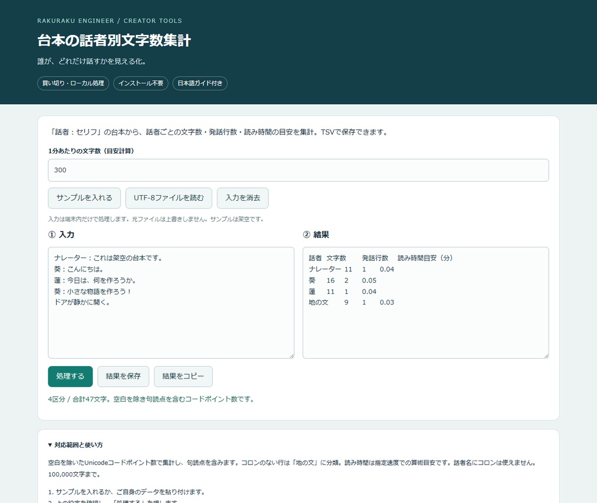Click the 1分あたりの文字数 label
The width and height of the screenshot is (597, 503).
click(91, 151)
